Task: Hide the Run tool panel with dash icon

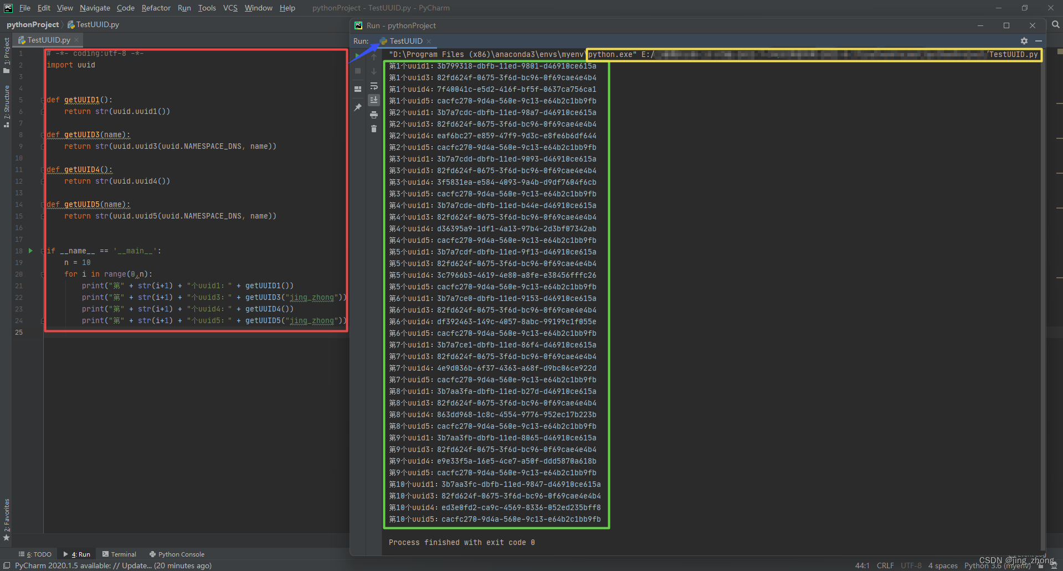Action: [x=1039, y=41]
